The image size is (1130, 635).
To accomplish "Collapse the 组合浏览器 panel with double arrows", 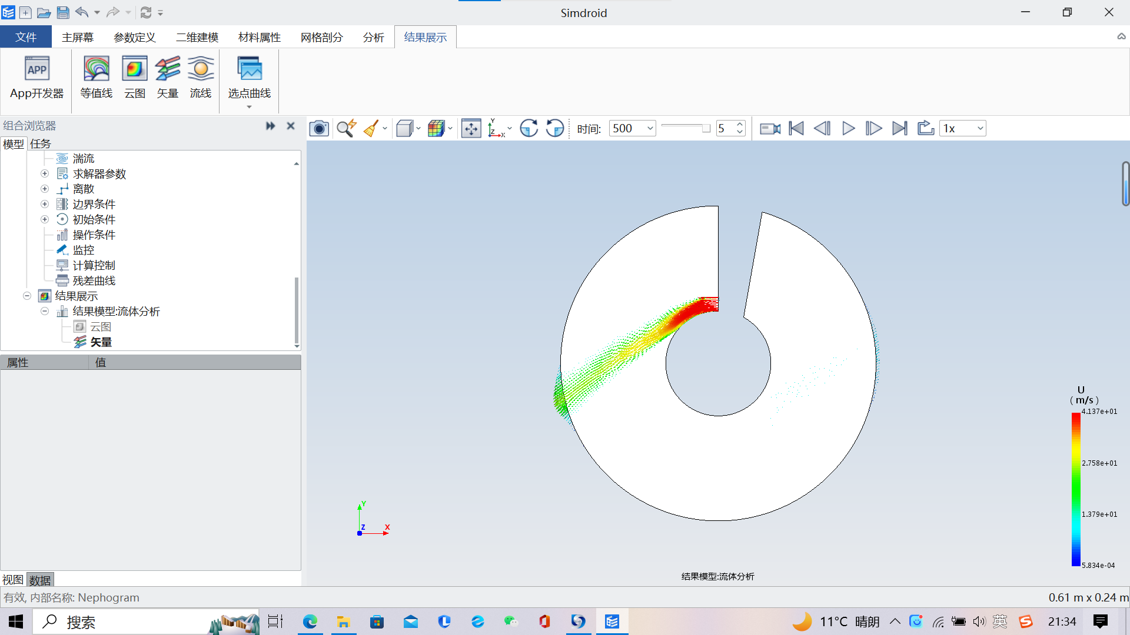I will pyautogui.click(x=270, y=125).
